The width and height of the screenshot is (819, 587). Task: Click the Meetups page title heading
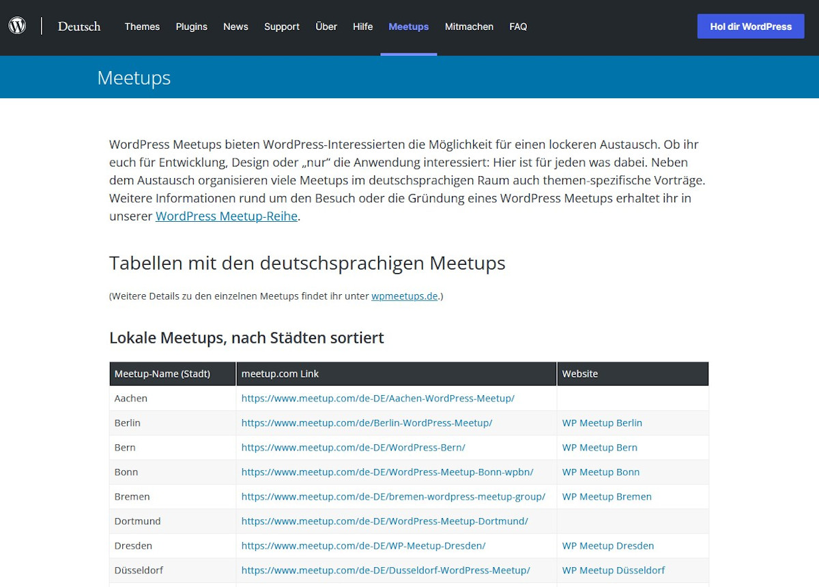(x=134, y=78)
